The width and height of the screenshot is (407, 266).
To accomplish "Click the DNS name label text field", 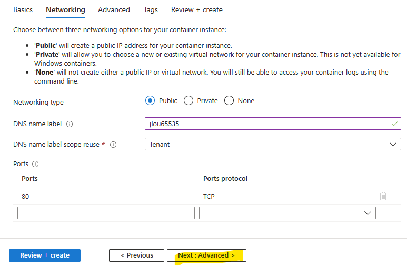I will 273,124.
